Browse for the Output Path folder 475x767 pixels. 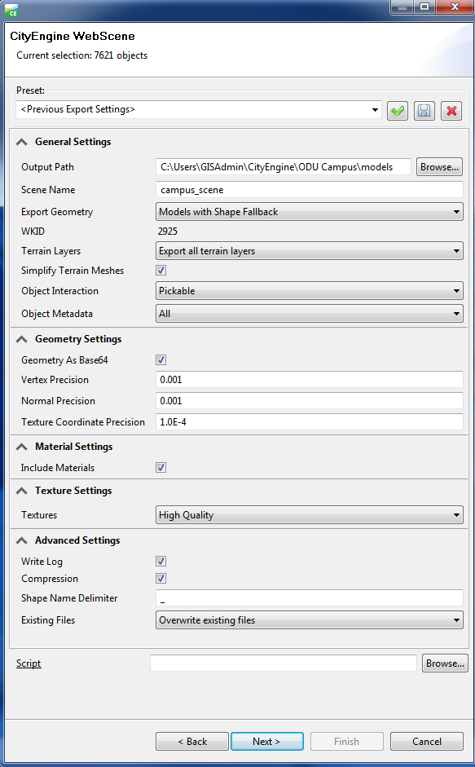point(439,167)
